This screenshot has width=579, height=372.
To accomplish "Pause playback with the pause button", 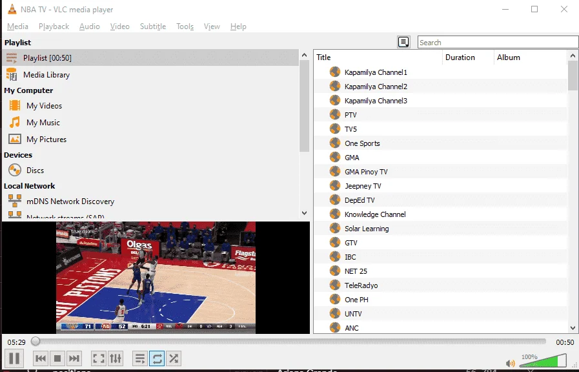I will 14,358.
